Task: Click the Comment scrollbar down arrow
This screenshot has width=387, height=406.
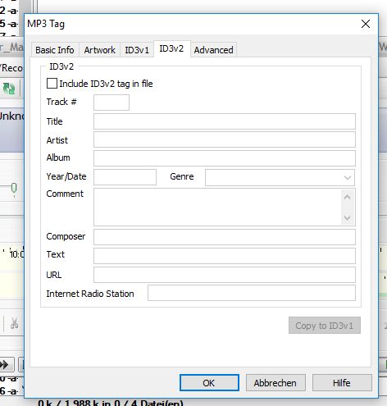Action: coord(348,218)
